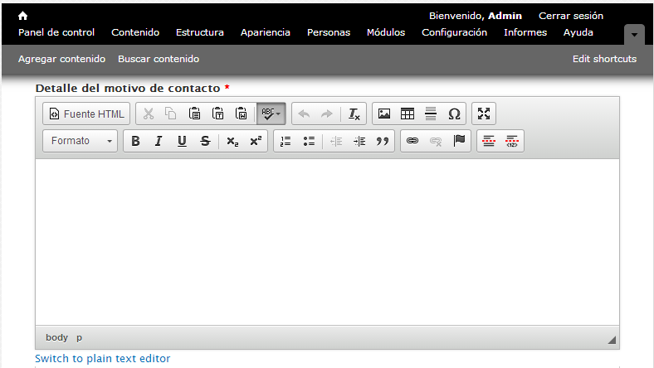Image resolution: width=654 pixels, height=368 pixels.
Task: Open the Estructura menu
Action: (199, 32)
